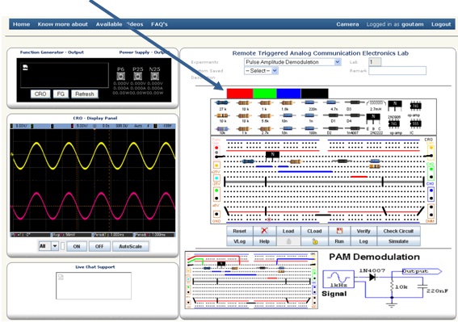Screen dimensions: 458x322
Task: Click the Remark input field
Action: [397, 71]
